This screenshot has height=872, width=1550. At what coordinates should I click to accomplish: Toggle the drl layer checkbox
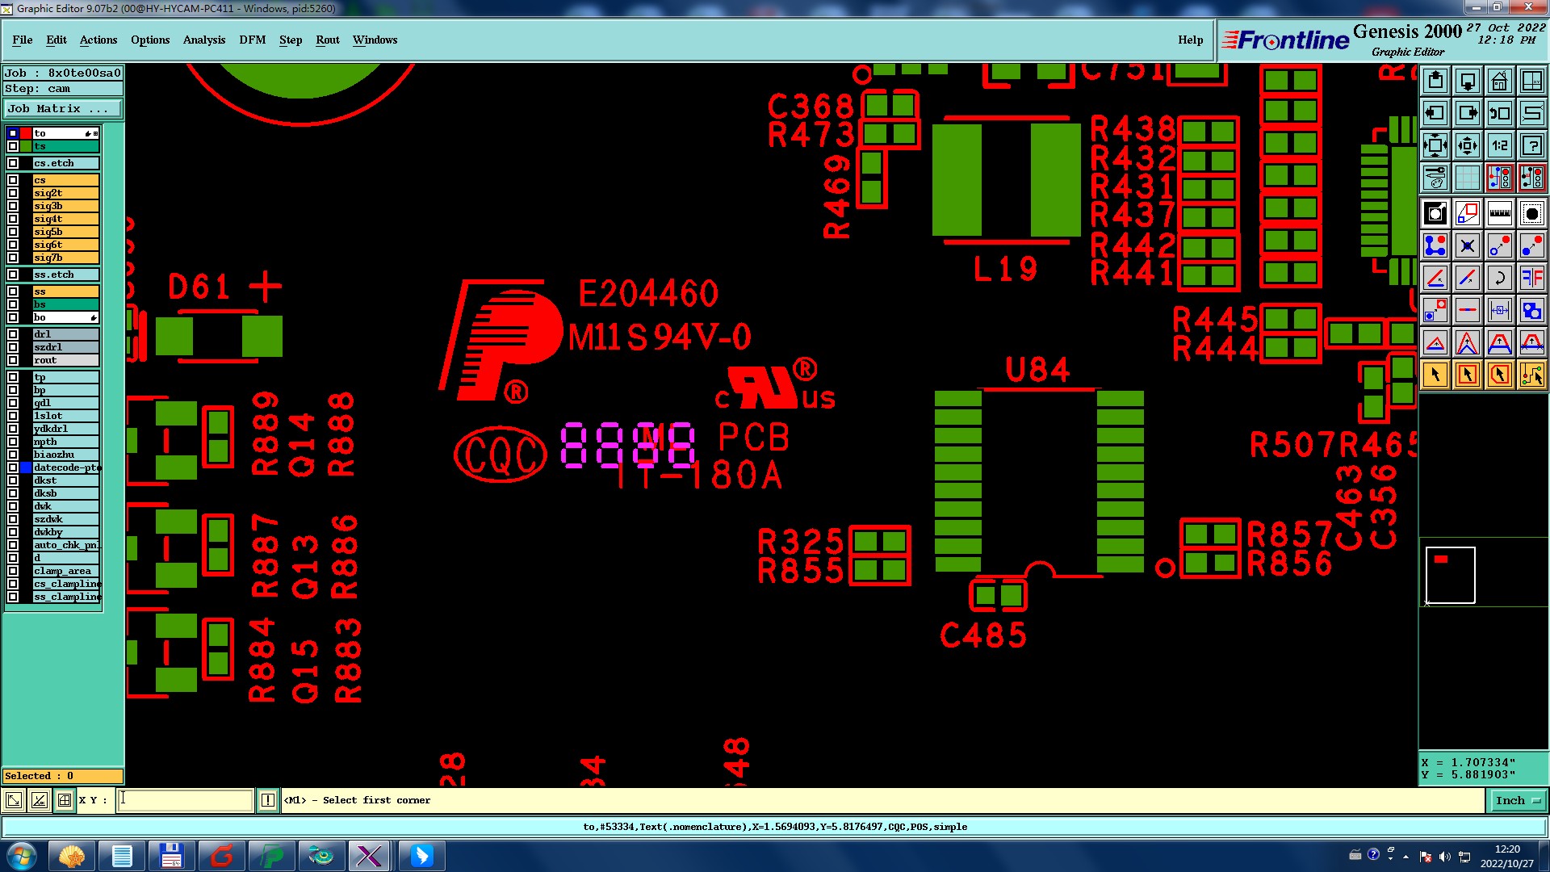(13, 334)
